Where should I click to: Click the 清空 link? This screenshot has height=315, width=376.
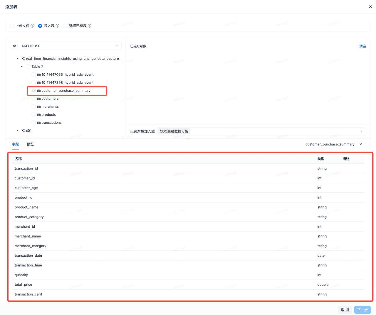click(x=362, y=46)
